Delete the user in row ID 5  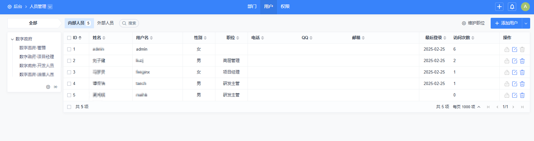click(522, 95)
